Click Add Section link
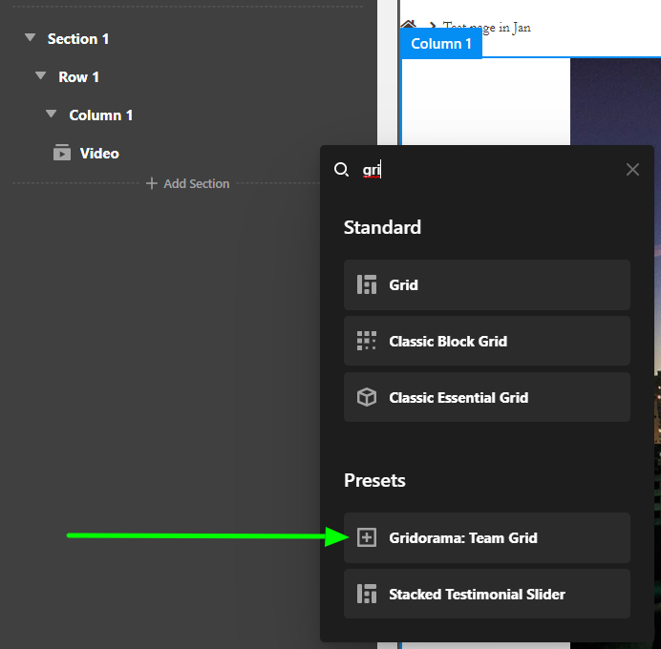Screen dimensions: 661x649 click(188, 183)
